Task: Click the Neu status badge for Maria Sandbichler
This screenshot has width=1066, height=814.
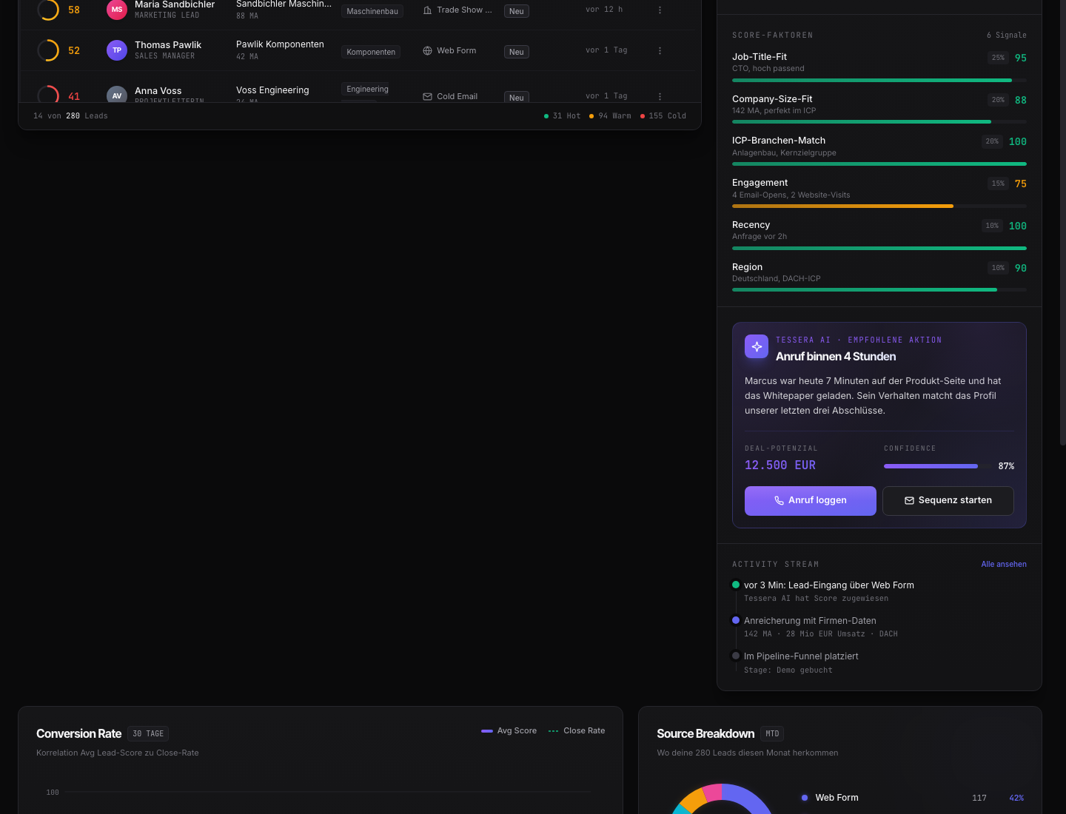Action: click(x=517, y=11)
